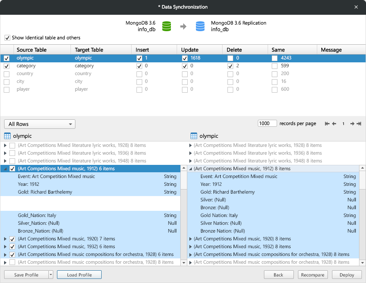
Task: Click the Update column header
Action: pyautogui.click(x=200, y=50)
